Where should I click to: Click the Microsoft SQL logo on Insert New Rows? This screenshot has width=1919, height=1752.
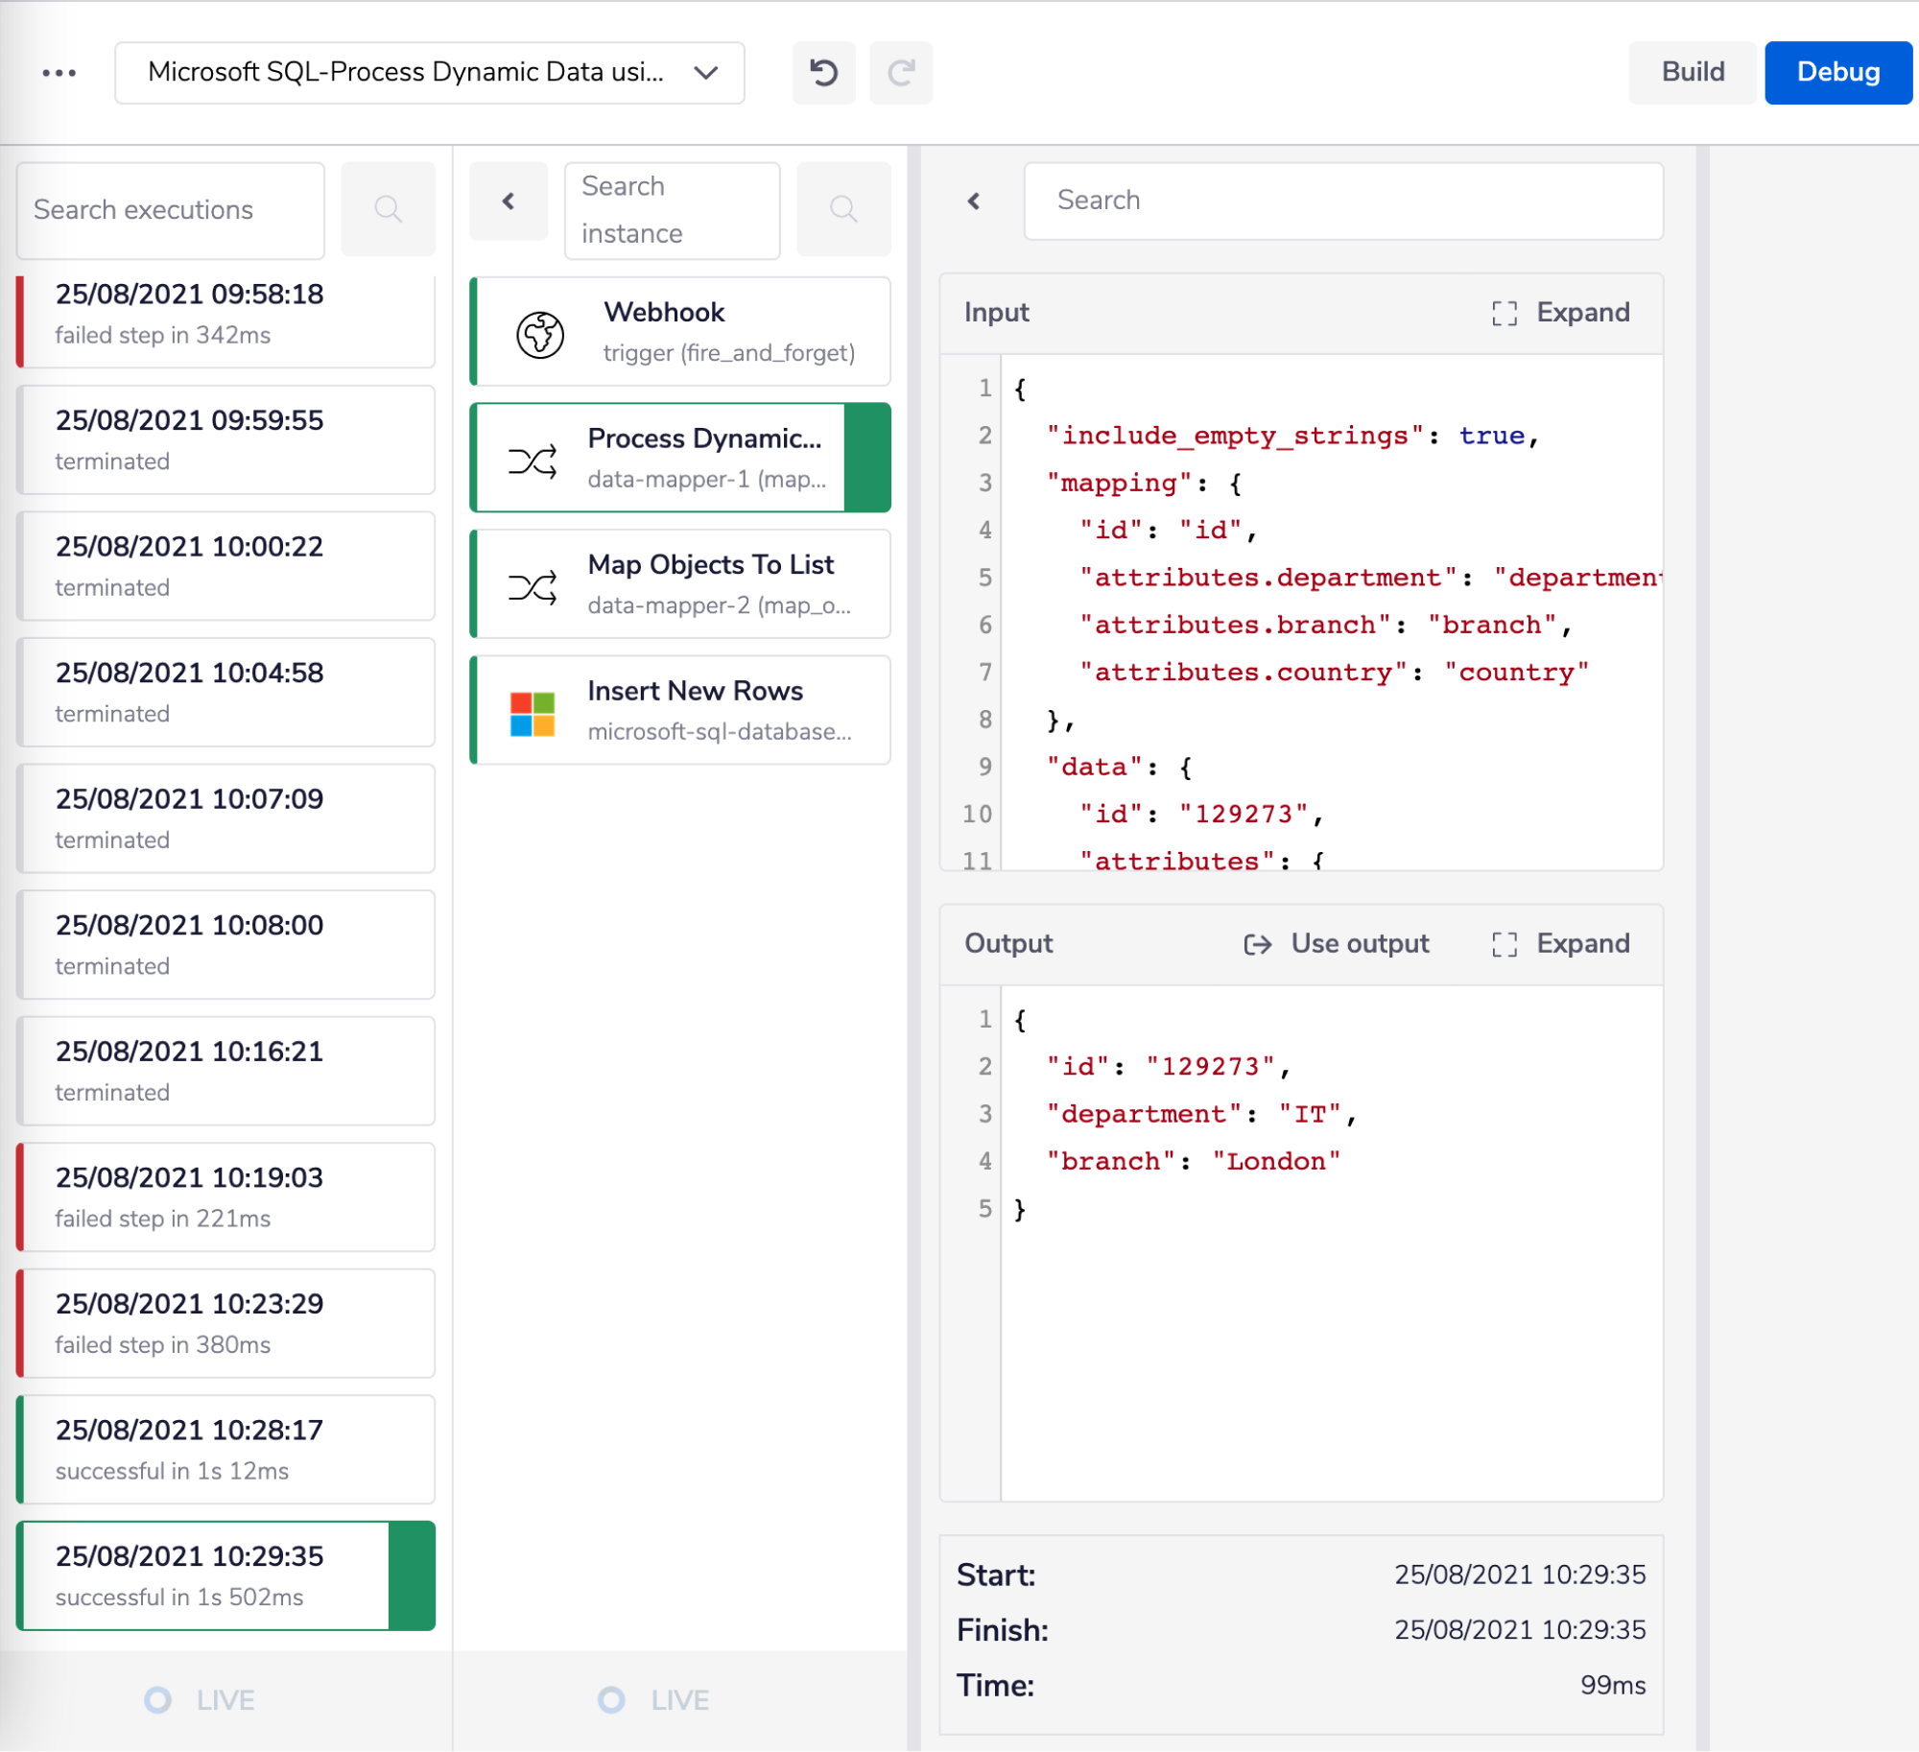point(532,710)
